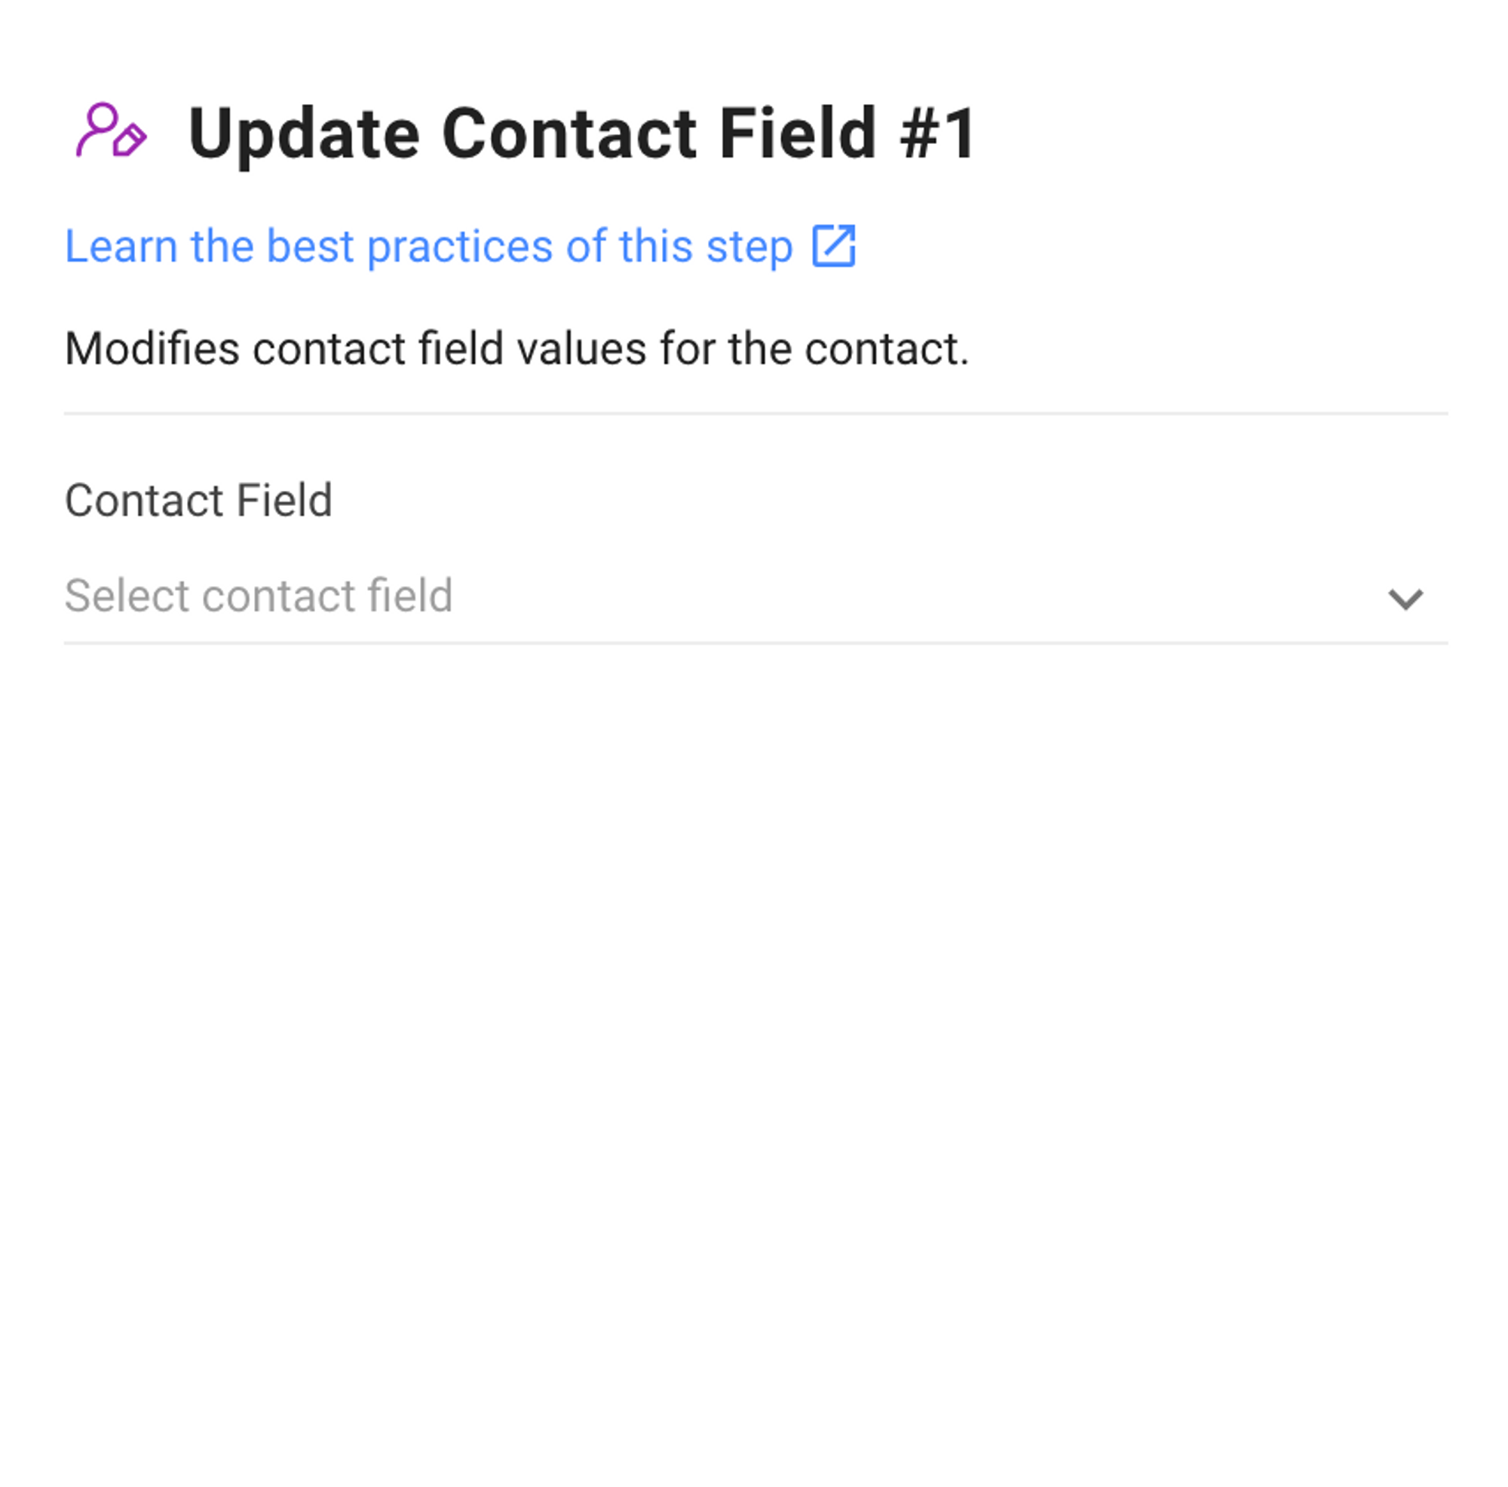Click the purple contact edit icon
Image resolution: width=1508 pixels, height=1487 pixels.
tap(111, 131)
